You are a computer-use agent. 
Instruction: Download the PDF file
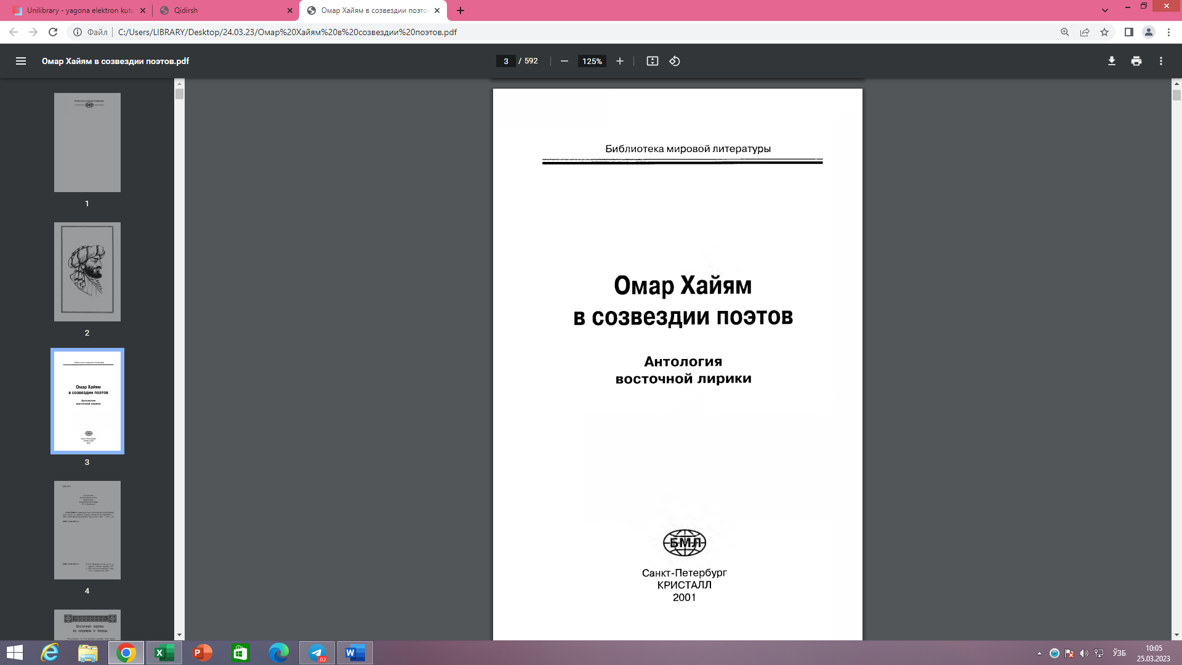(x=1112, y=61)
